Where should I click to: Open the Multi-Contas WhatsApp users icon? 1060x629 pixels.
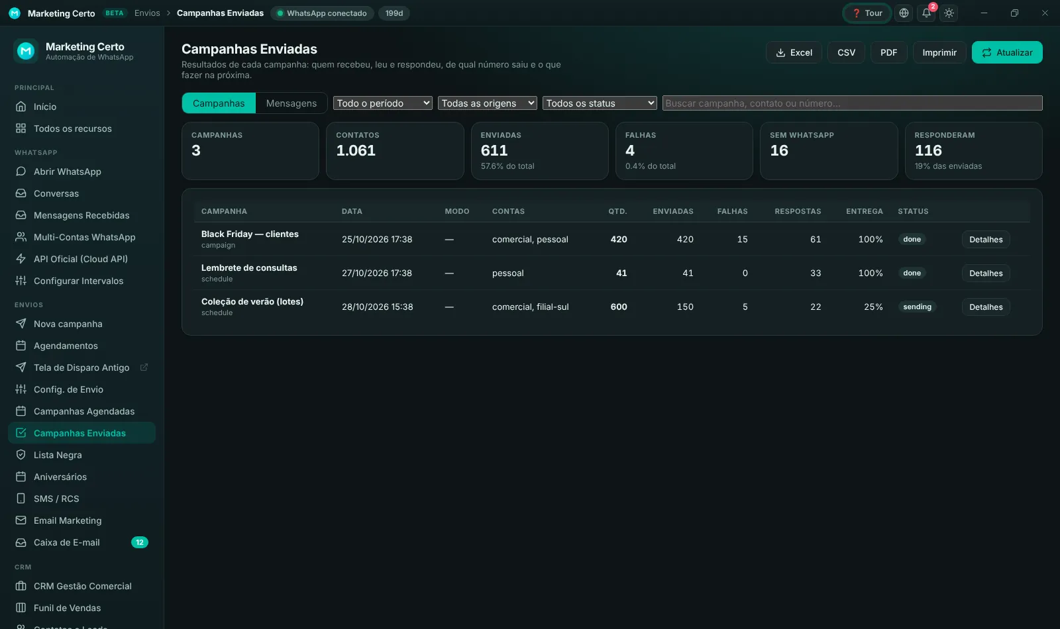click(21, 237)
